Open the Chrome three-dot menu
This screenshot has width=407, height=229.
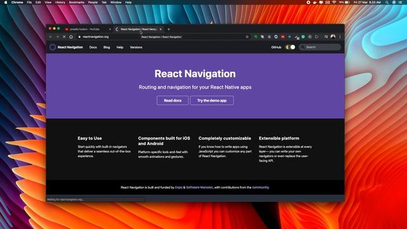(x=340, y=37)
